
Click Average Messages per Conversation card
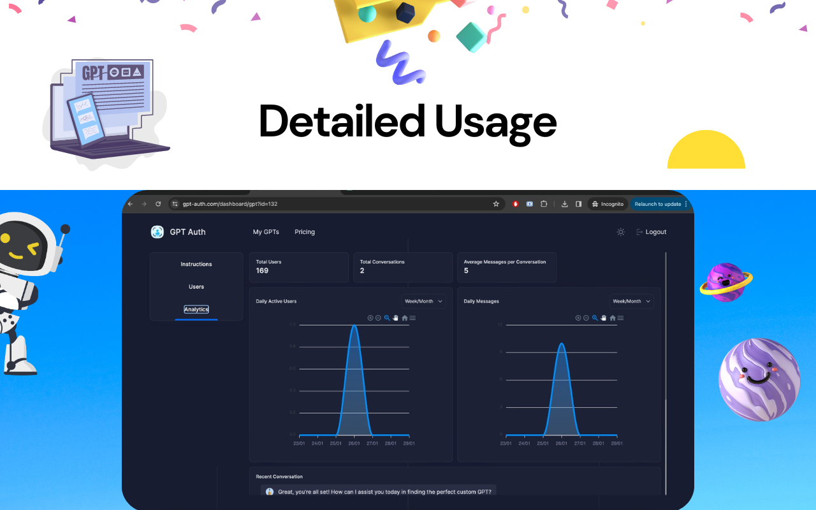pyautogui.click(x=507, y=267)
